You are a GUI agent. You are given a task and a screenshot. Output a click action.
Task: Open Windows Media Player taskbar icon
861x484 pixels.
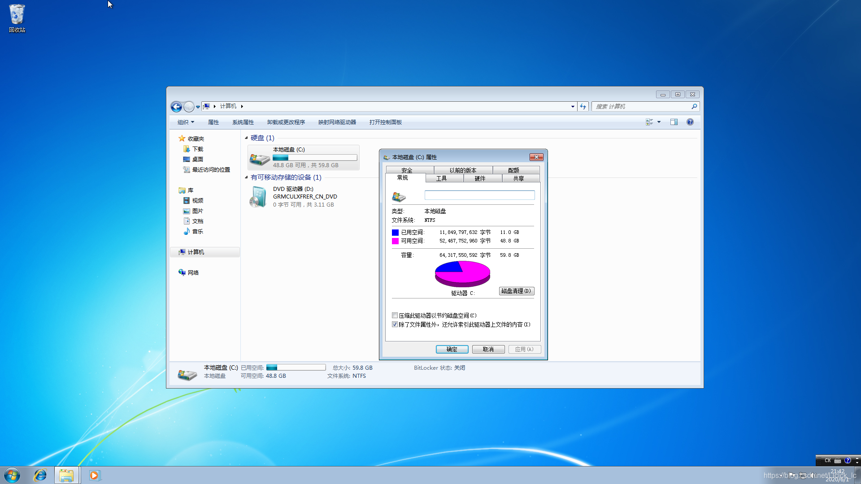pyautogui.click(x=94, y=475)
